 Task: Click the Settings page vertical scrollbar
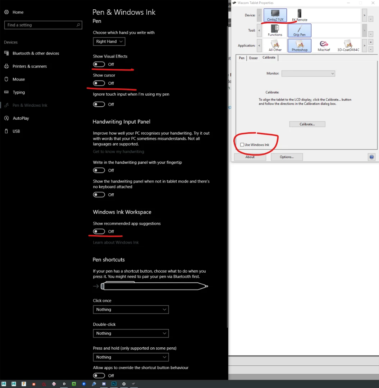(x=227, y=177)
